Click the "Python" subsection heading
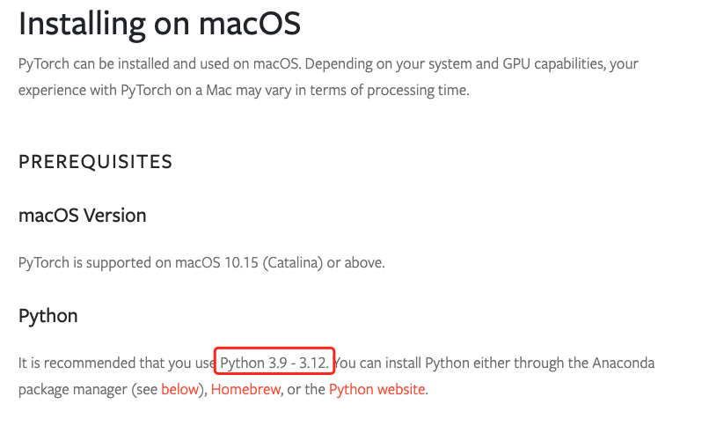 pos(48,316)
